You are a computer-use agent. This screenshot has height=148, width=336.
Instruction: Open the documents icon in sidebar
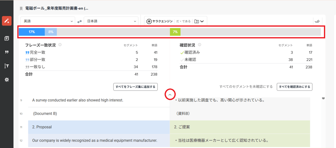click(7, 38)
